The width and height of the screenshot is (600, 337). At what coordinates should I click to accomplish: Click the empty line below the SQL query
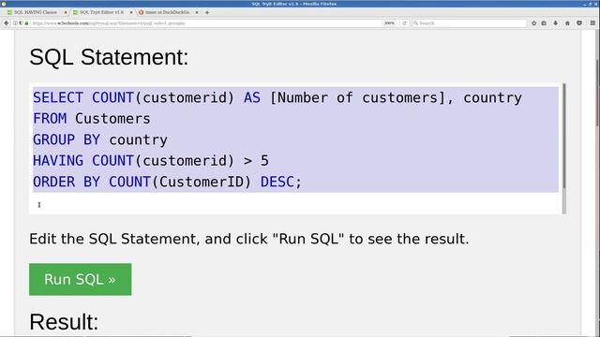[x=294, y=203]
